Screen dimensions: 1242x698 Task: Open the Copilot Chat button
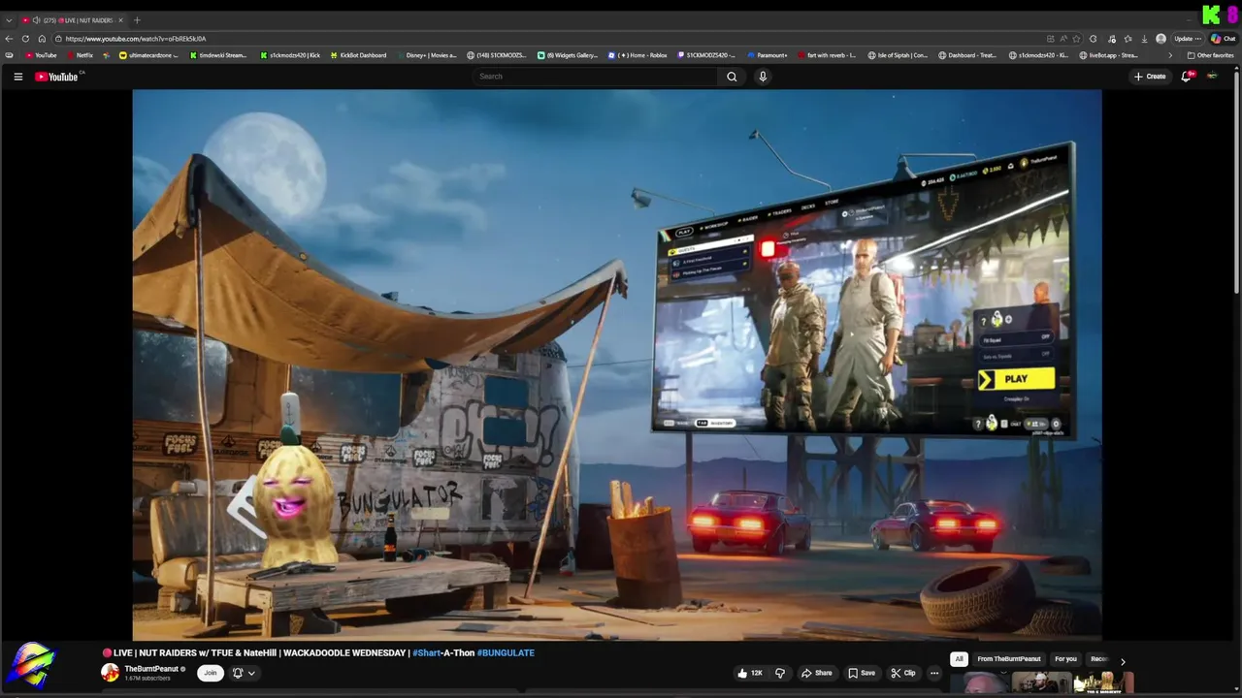[1223, 39]
